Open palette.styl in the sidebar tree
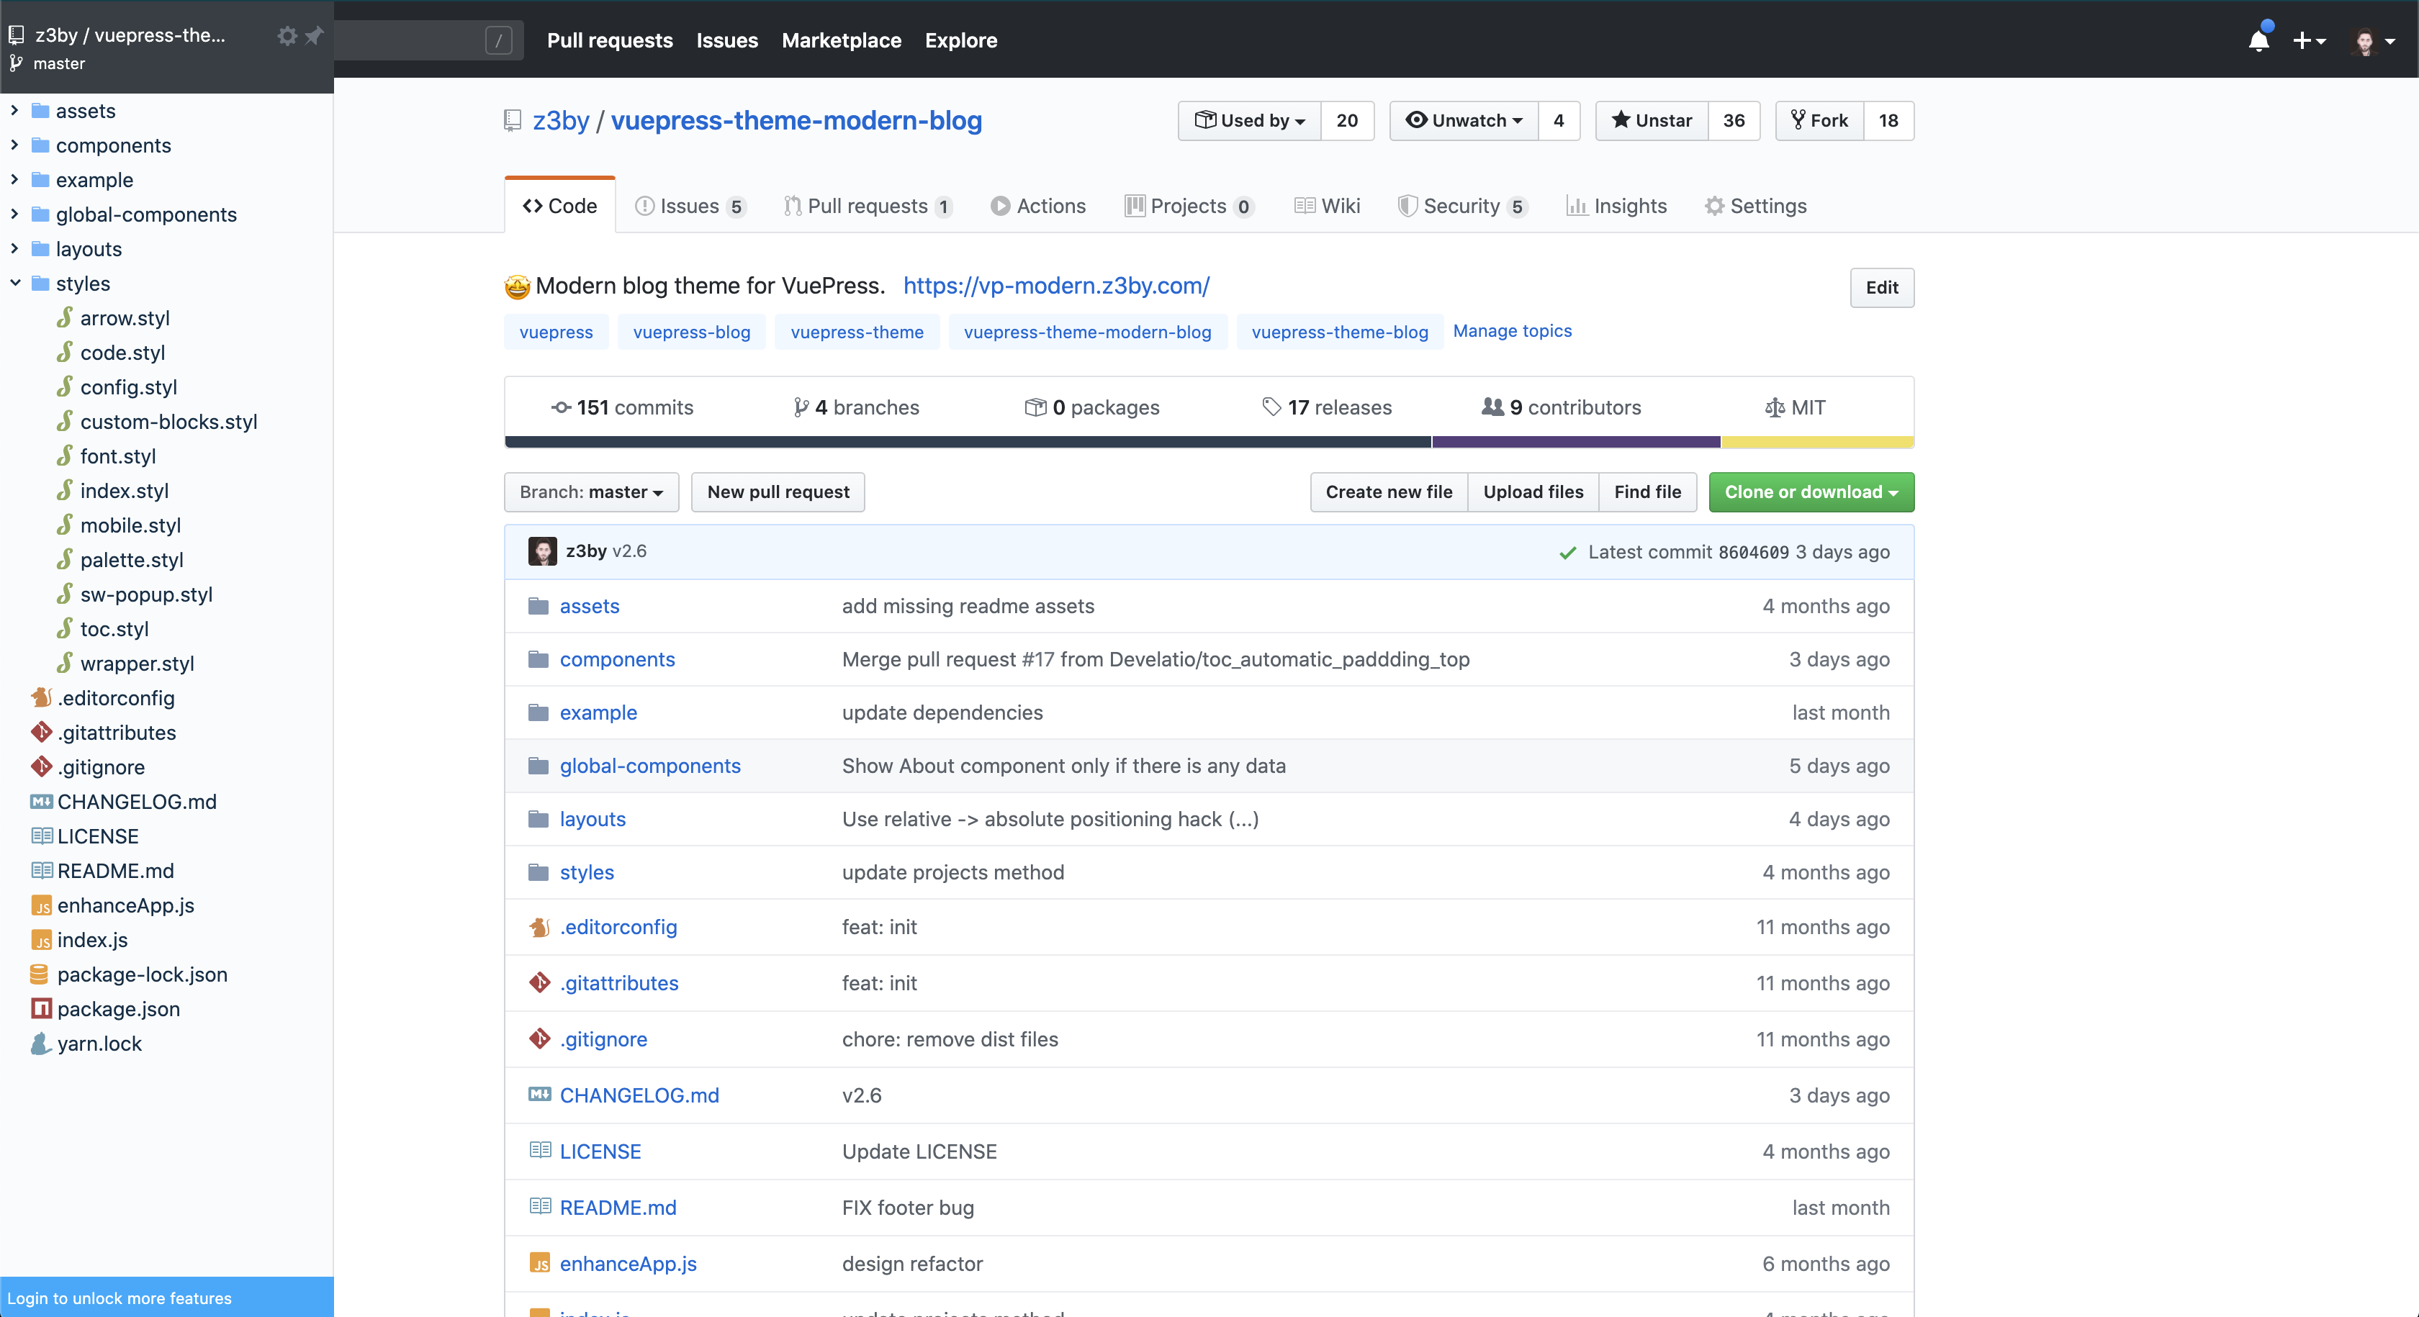The width and height of the screenshot is (2419, 1317). [x=132, y=559]
